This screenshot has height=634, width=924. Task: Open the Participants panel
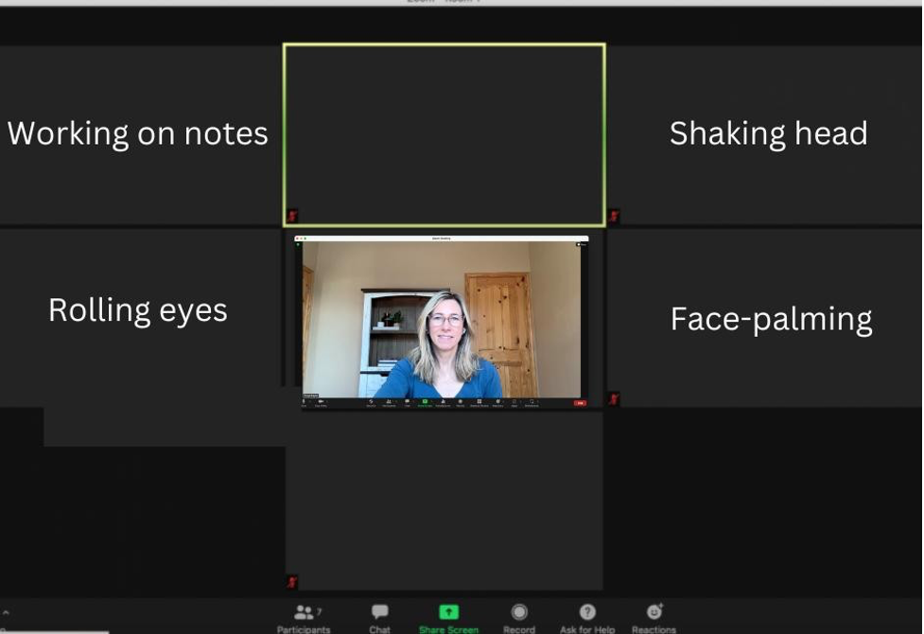pos(305,618)
